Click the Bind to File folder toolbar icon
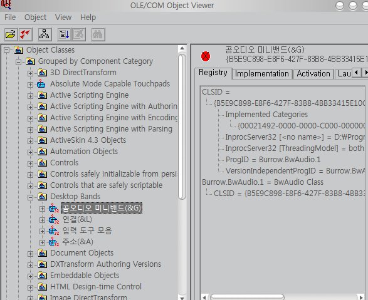The height and width of the screenshot is (300, 368). coord(11,34)
